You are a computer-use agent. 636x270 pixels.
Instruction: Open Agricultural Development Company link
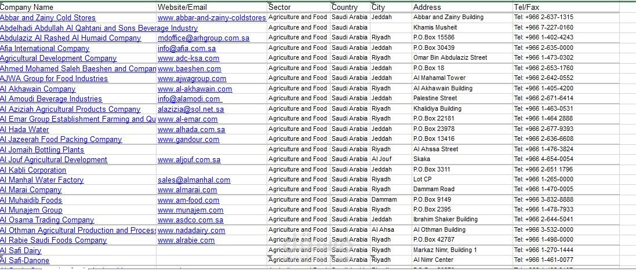[x=59, y=59]
